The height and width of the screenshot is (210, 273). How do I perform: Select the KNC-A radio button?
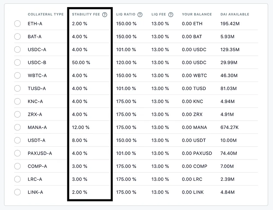[17, 101]
